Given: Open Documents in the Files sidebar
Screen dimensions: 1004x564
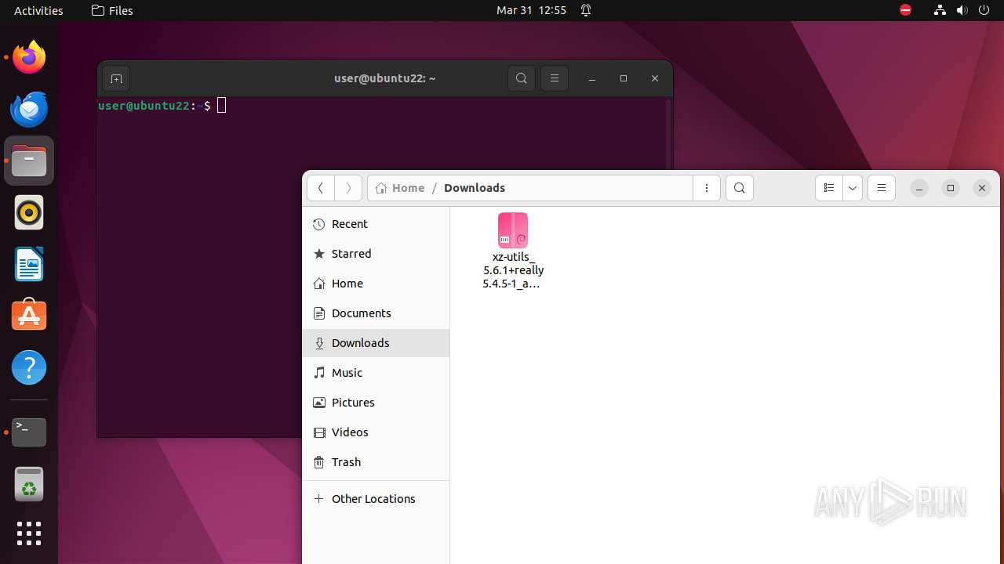Looking at the screenshot, I should click(376, 313).
